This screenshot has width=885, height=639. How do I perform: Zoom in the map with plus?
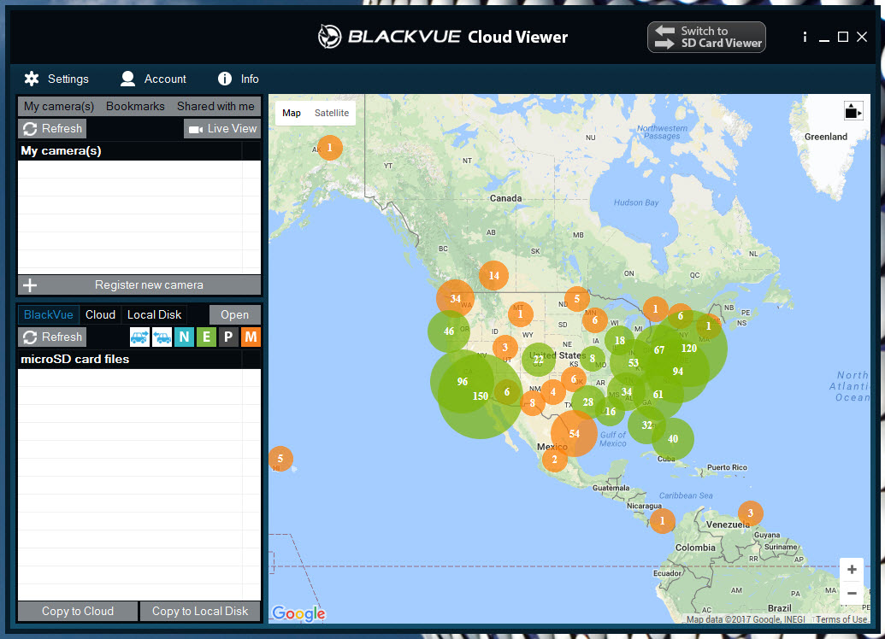[853, 570]
